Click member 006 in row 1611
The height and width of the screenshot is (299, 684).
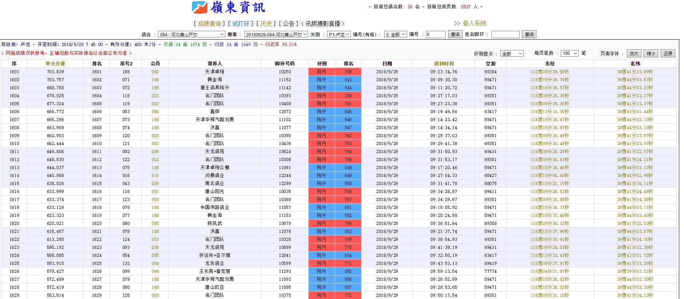(155, 152)
